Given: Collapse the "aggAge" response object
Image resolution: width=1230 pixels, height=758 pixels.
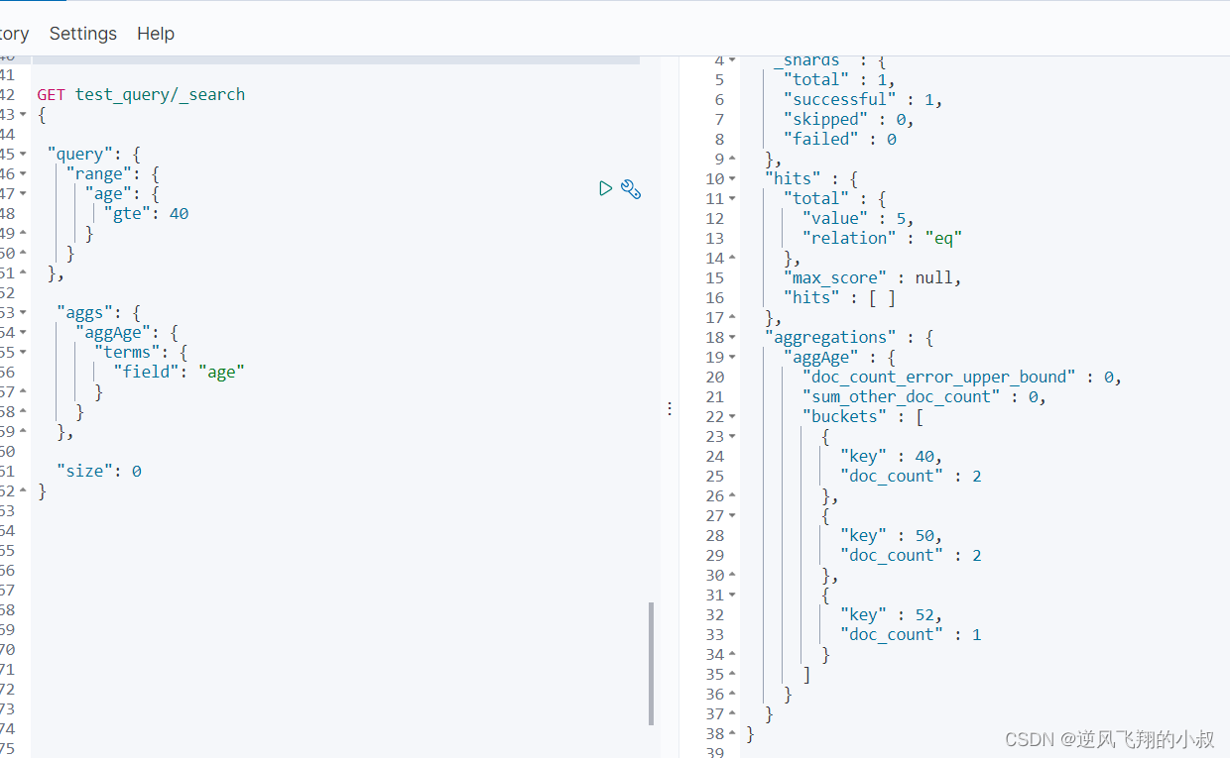Looking at the screenshot, I should pos(732,358).
